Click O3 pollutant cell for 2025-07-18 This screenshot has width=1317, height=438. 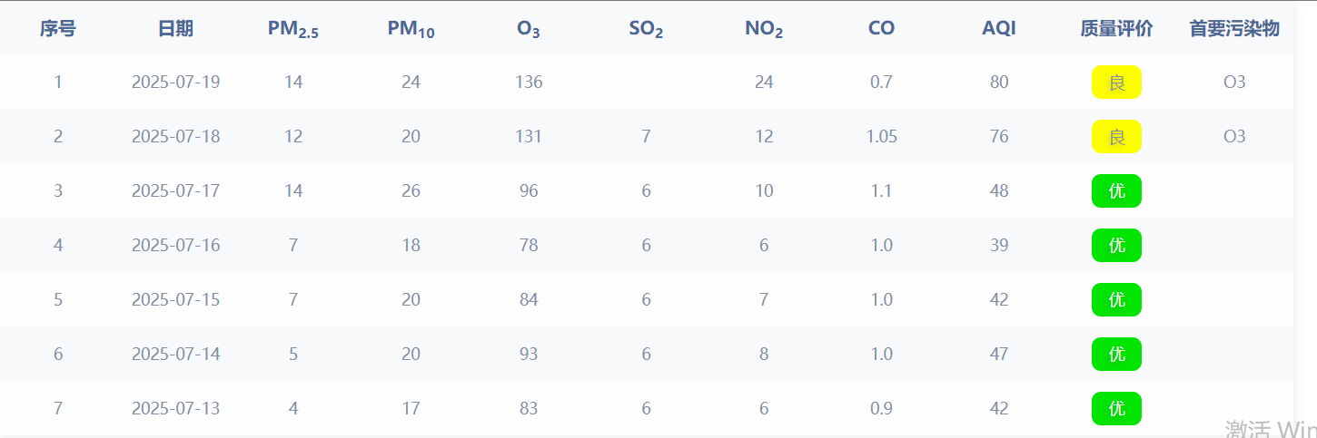[1234, 137]
